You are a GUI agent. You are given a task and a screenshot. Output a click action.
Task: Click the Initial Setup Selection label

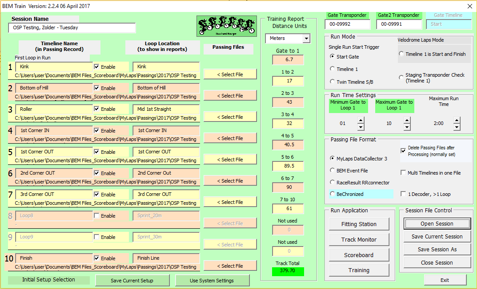click(x=48, y=280)
